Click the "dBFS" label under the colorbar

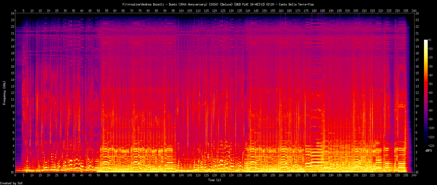pyautogui.click(x=429, y=150)
